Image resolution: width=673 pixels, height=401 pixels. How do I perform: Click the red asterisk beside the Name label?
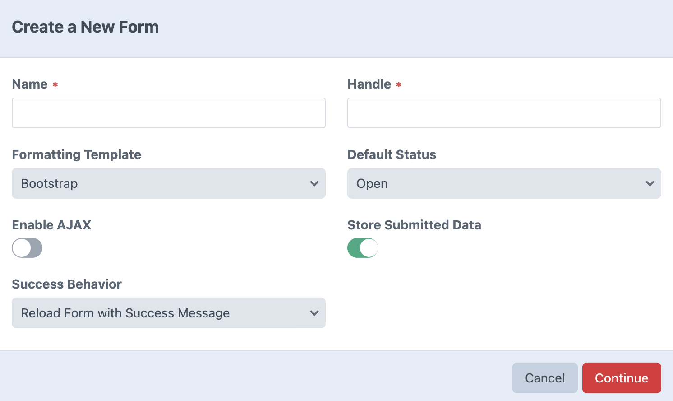coord(55,84)
